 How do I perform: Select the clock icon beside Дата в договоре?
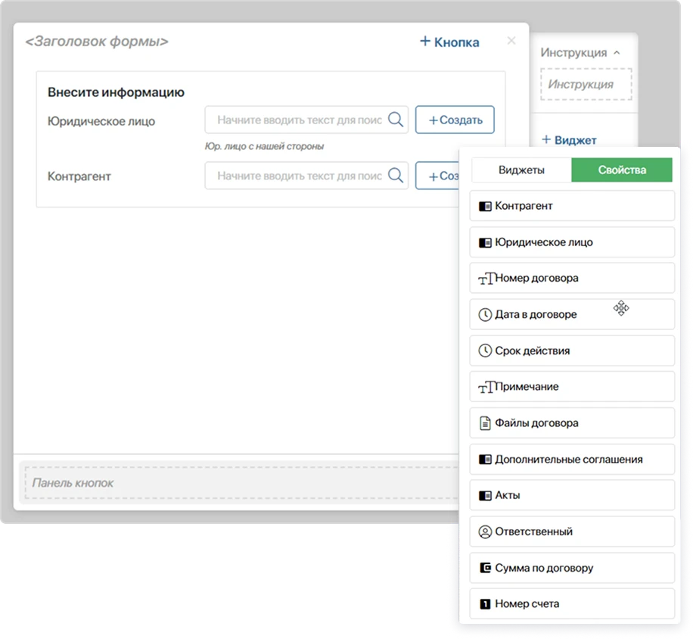(485, 314)
